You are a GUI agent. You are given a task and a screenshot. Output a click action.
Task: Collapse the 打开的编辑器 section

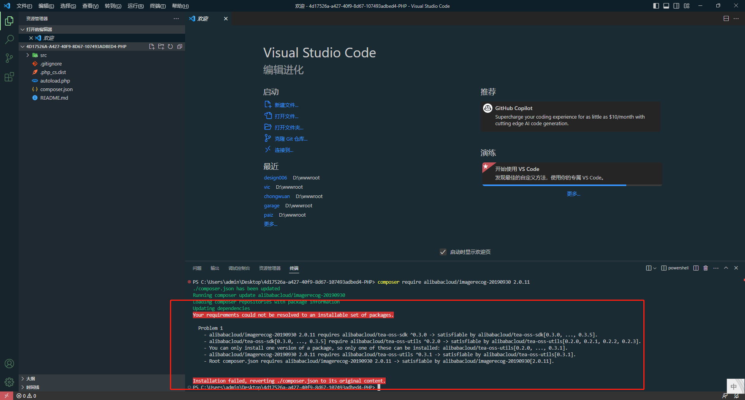[x=102, y=29]
